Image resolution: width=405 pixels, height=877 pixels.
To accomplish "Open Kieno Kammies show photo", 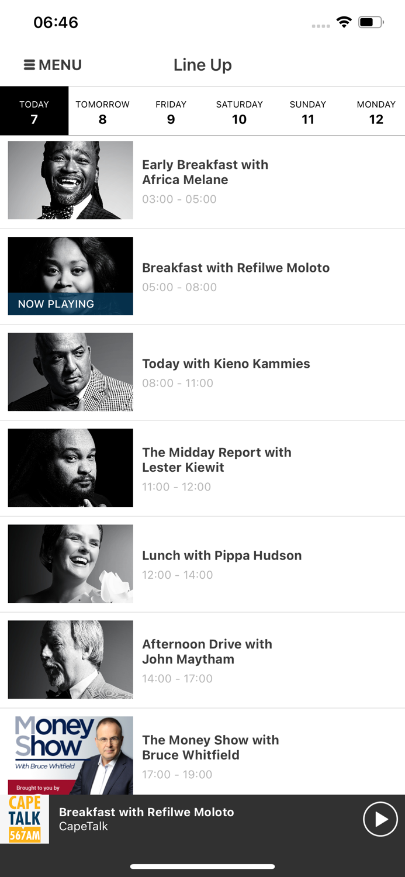I will (x=70, y=372).
